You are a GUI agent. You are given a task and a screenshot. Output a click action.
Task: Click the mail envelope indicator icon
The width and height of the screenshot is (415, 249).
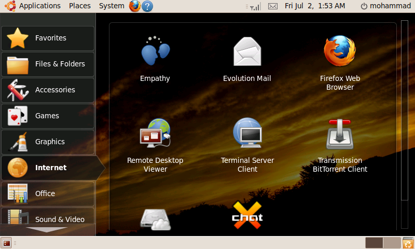[x=273, y=6]
